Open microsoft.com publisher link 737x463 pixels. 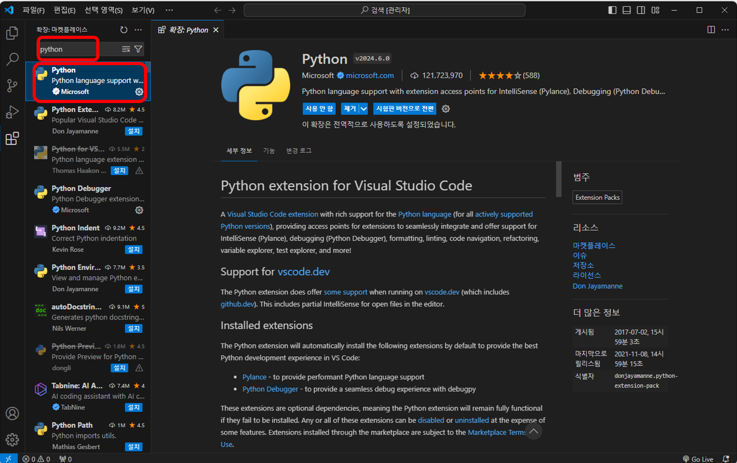pyautogui.click(x=370, y=76)
